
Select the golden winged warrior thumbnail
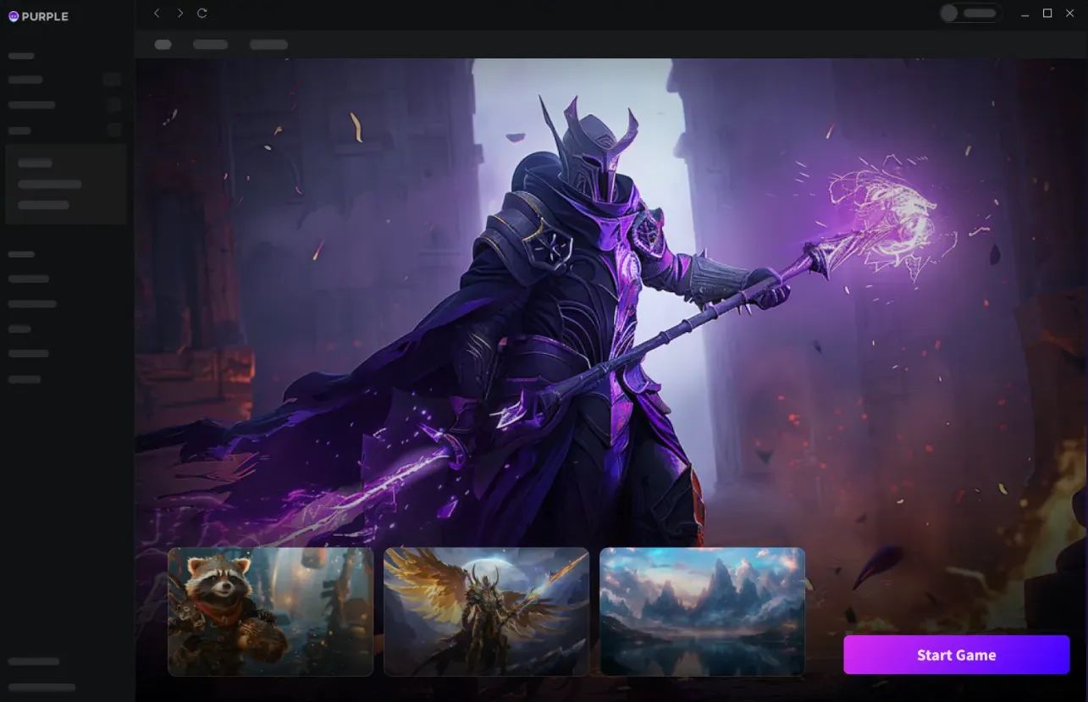[x=486, y=611]
